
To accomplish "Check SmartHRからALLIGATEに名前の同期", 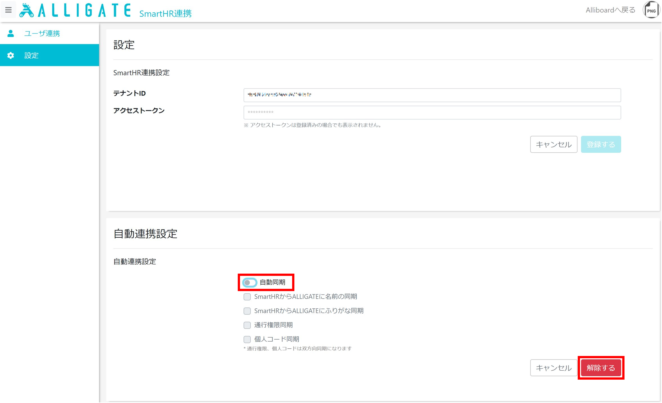I will [x=247, y=297].
